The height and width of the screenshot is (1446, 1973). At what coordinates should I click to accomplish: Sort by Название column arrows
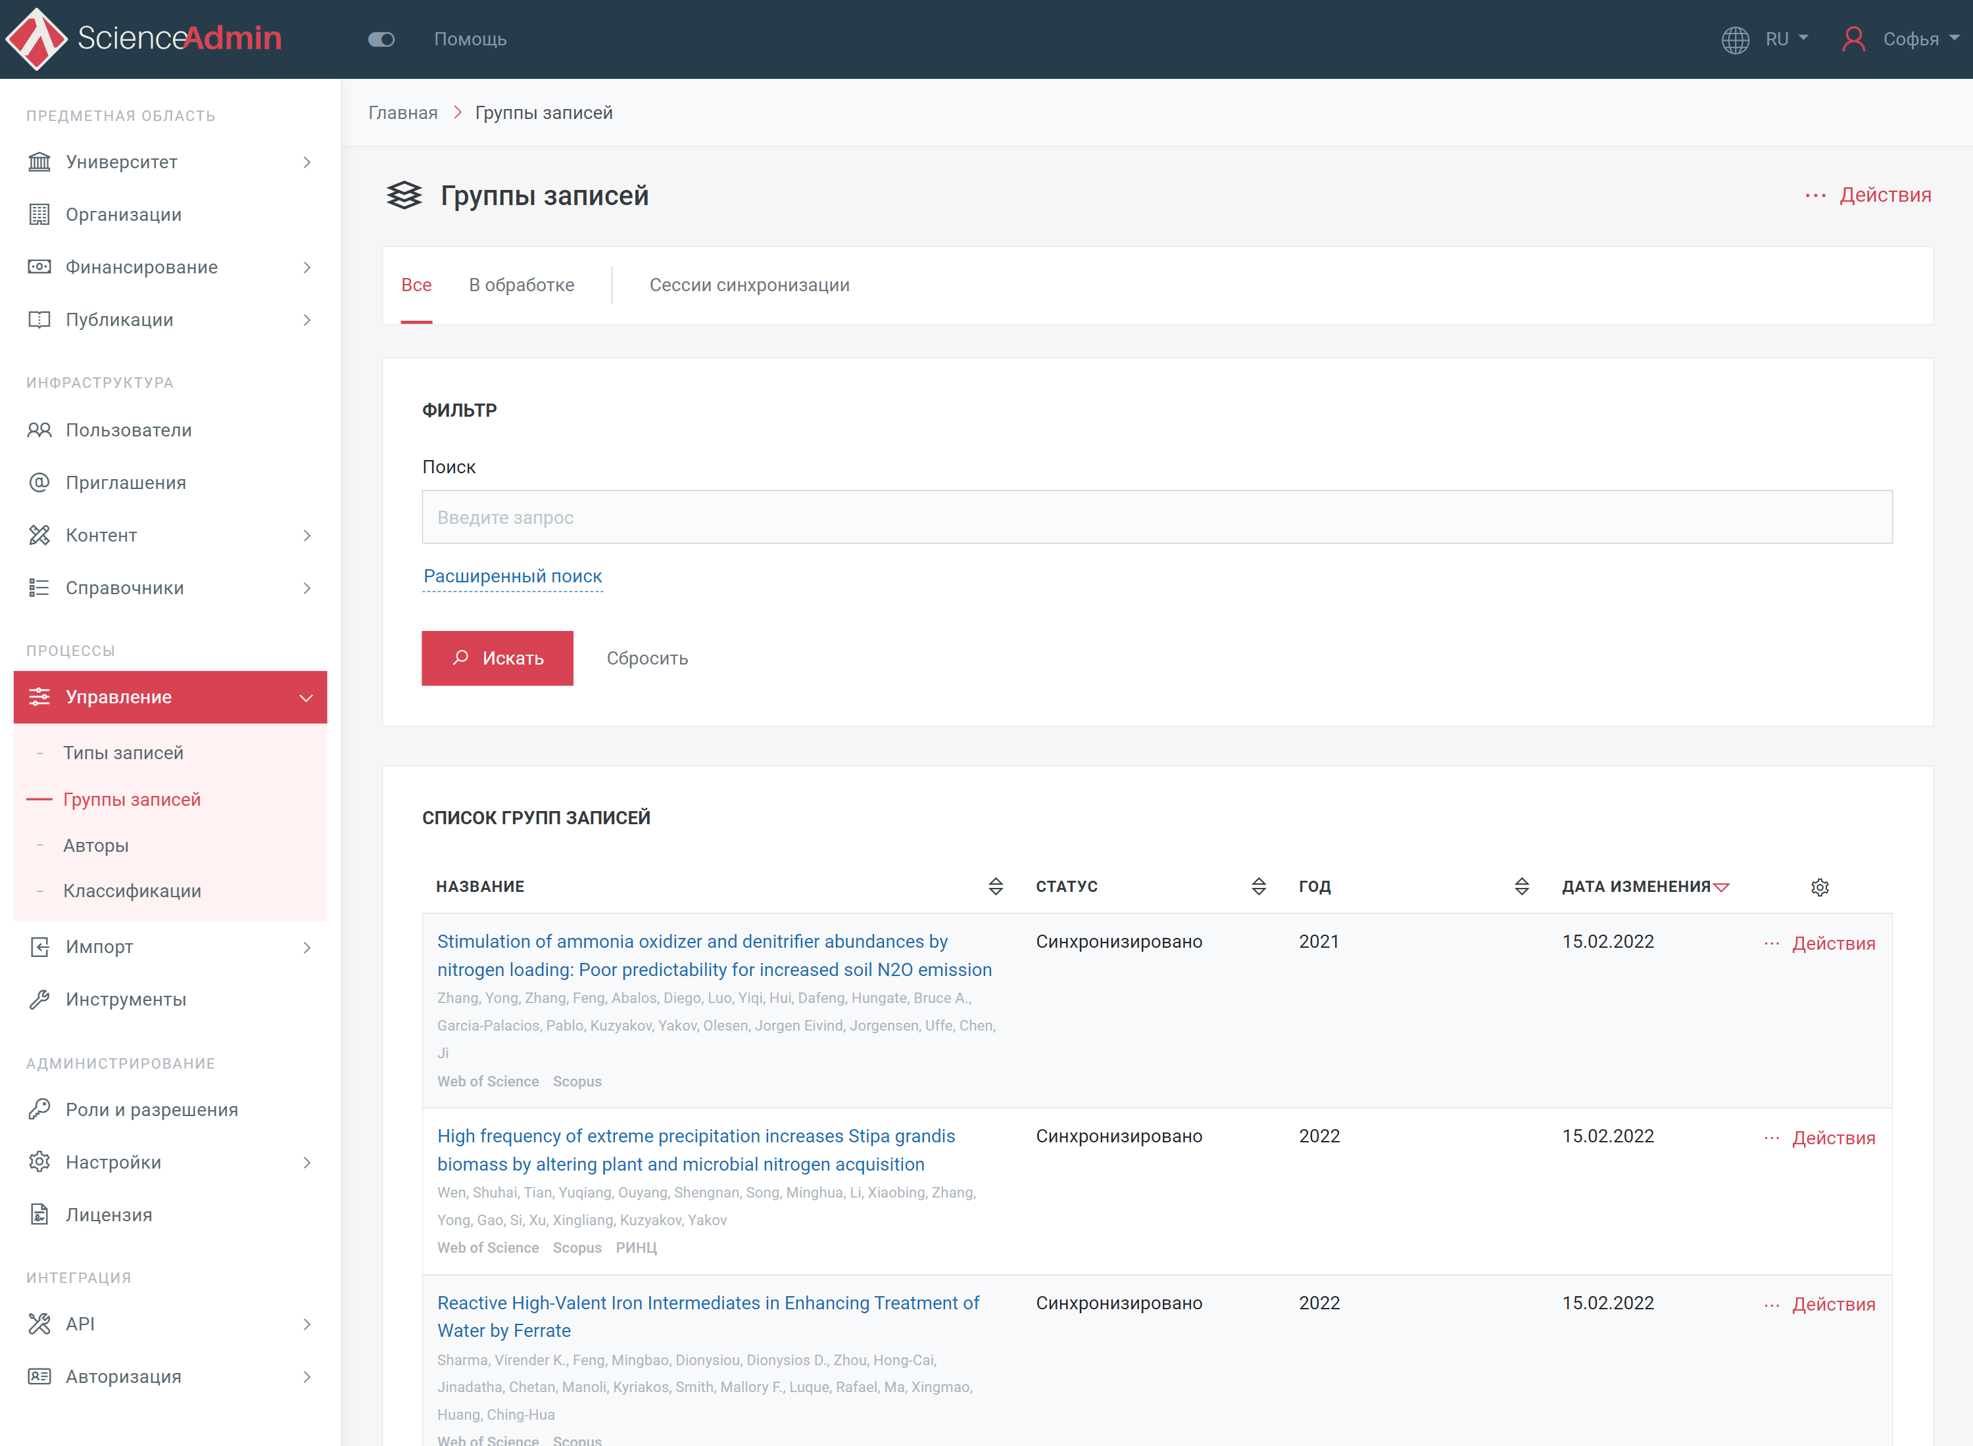[x=995, y=887]
